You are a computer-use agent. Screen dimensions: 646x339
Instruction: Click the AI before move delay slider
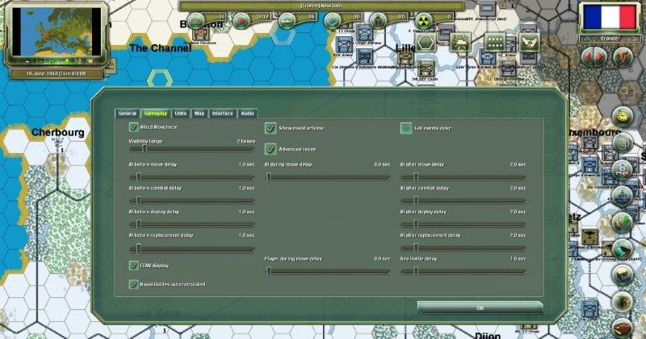[x=192, y=177]
